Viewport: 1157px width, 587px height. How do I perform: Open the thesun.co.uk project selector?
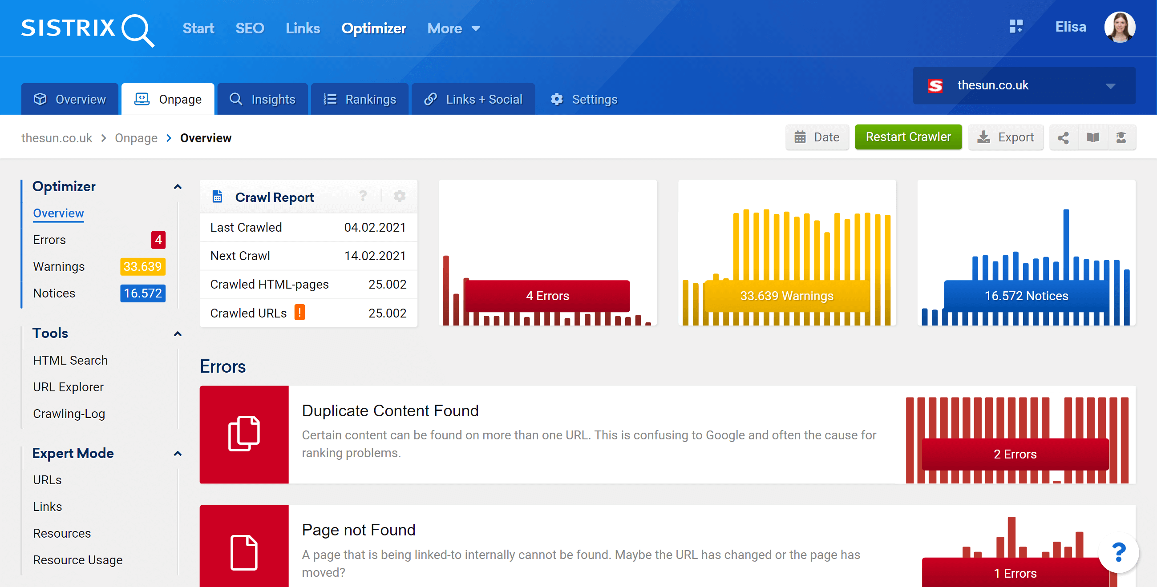point(1024,86)
